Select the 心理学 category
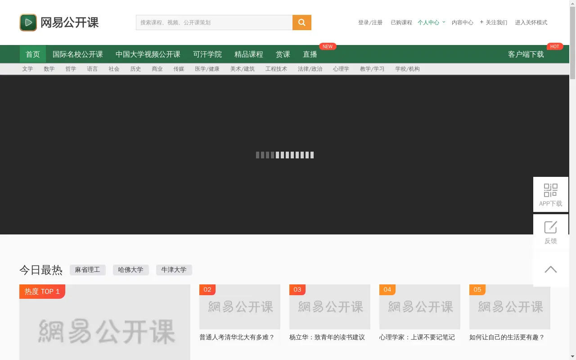The width and height of the screenshot is (576, 360). pos(341,69)
